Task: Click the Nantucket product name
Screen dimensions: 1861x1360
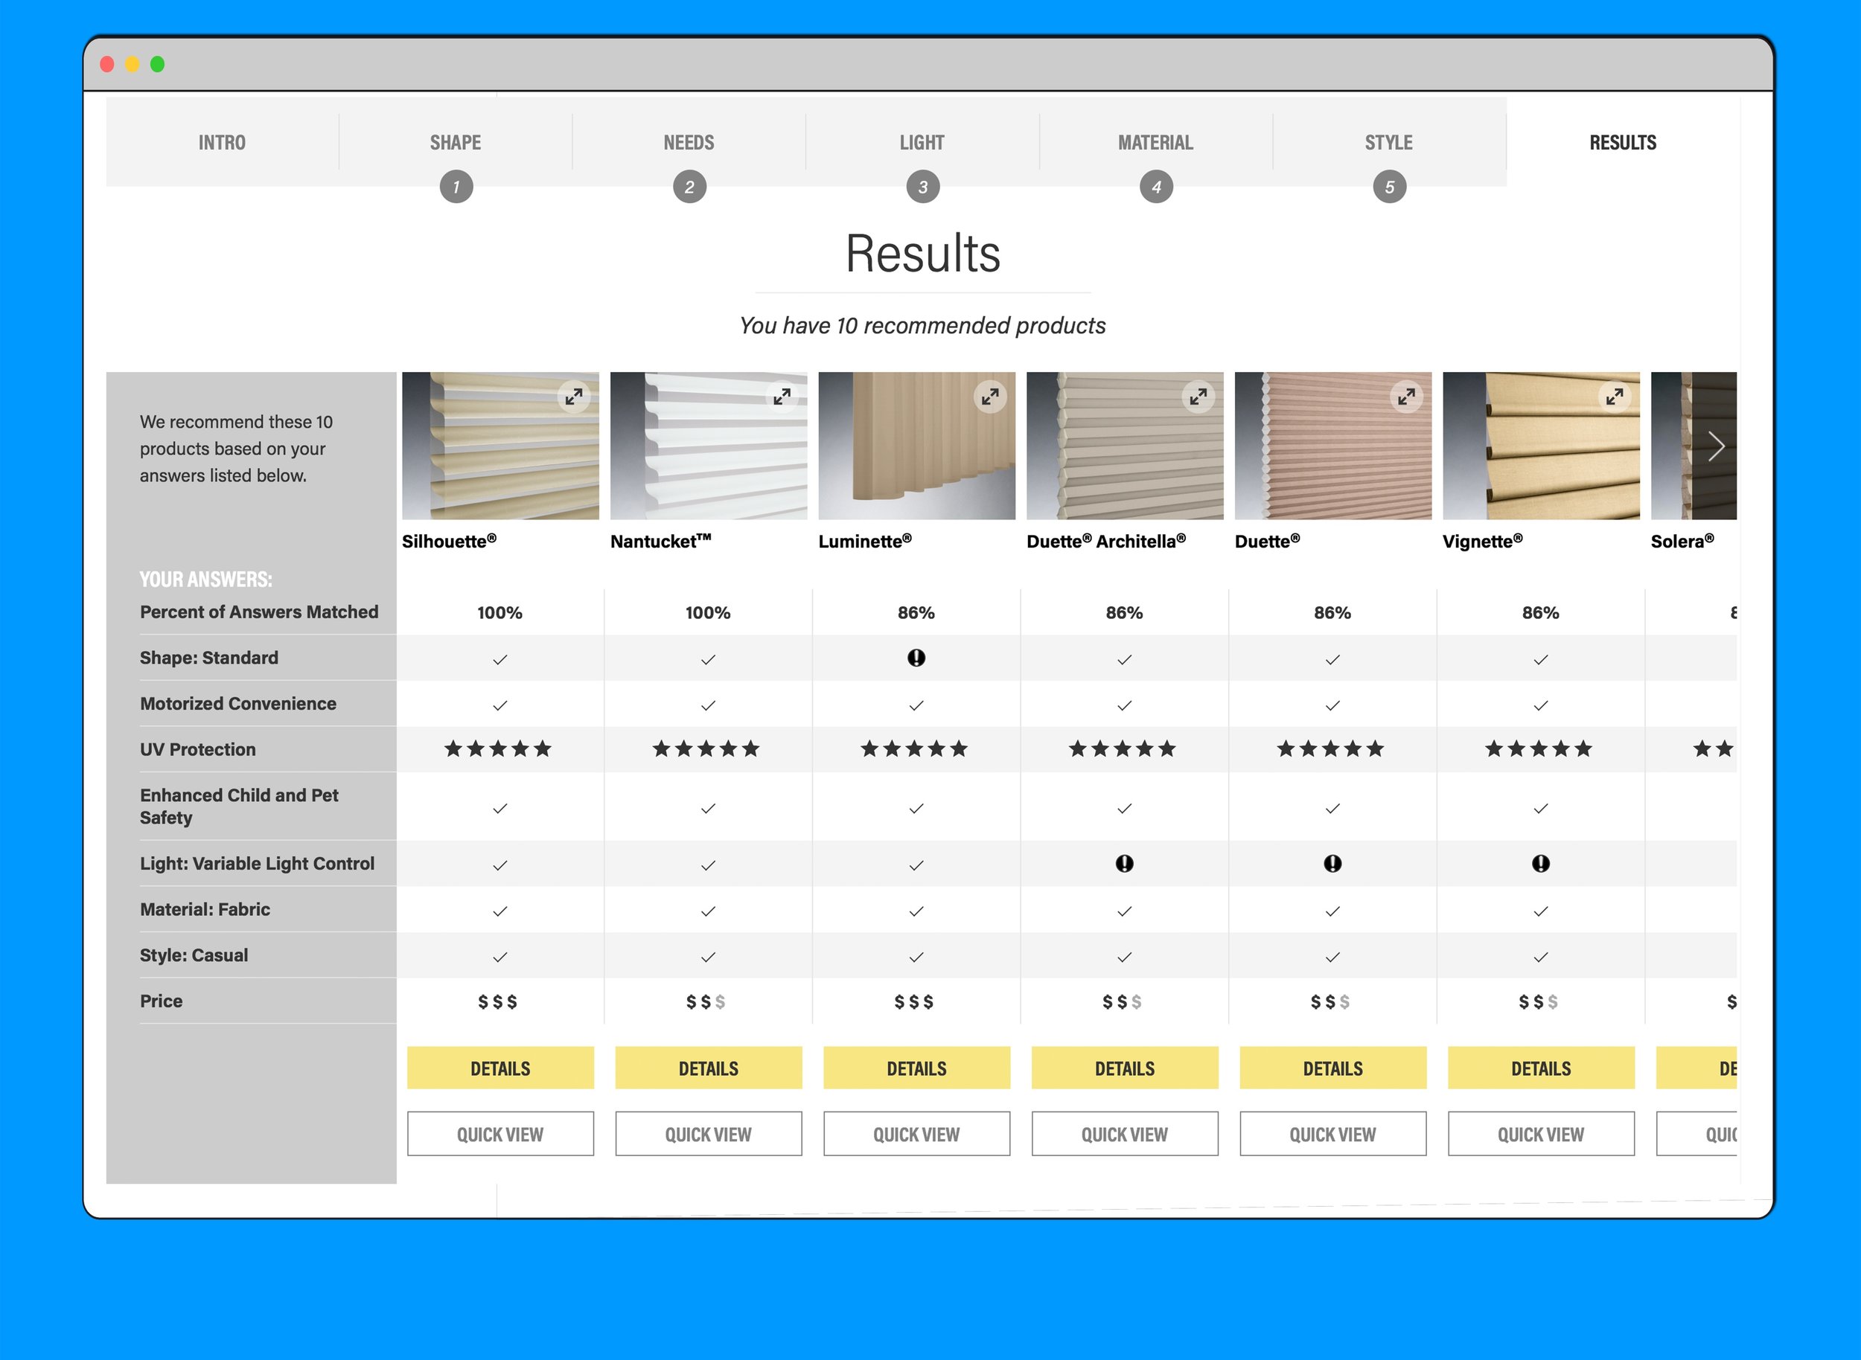Action: (x=661, y=542)
